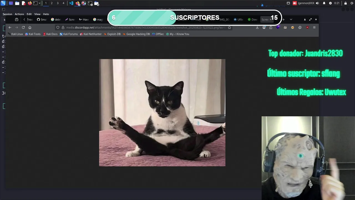
Task: Go back in the browser
Action: click(x=10, y=27)
